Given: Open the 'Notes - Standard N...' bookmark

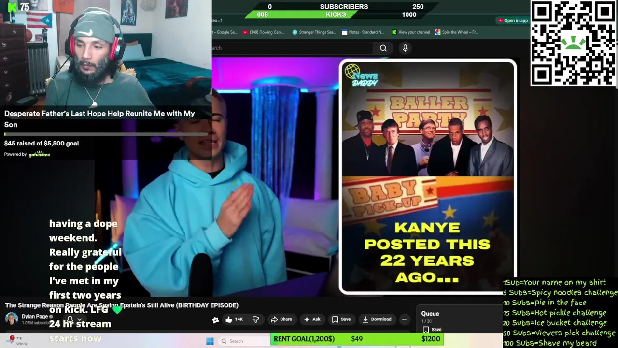Looking at the screenshot, I should point(363,32).
